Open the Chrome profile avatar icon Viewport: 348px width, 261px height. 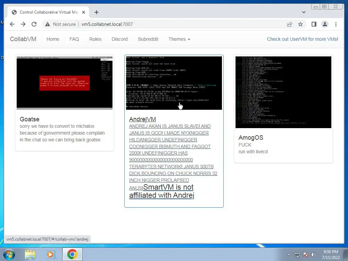tap(325, 24)
